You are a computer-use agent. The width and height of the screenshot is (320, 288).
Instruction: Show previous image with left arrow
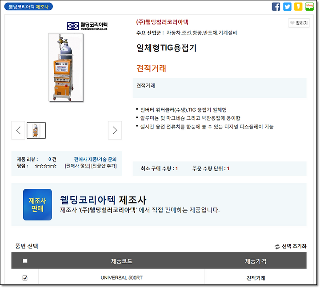tap(18, 130)
